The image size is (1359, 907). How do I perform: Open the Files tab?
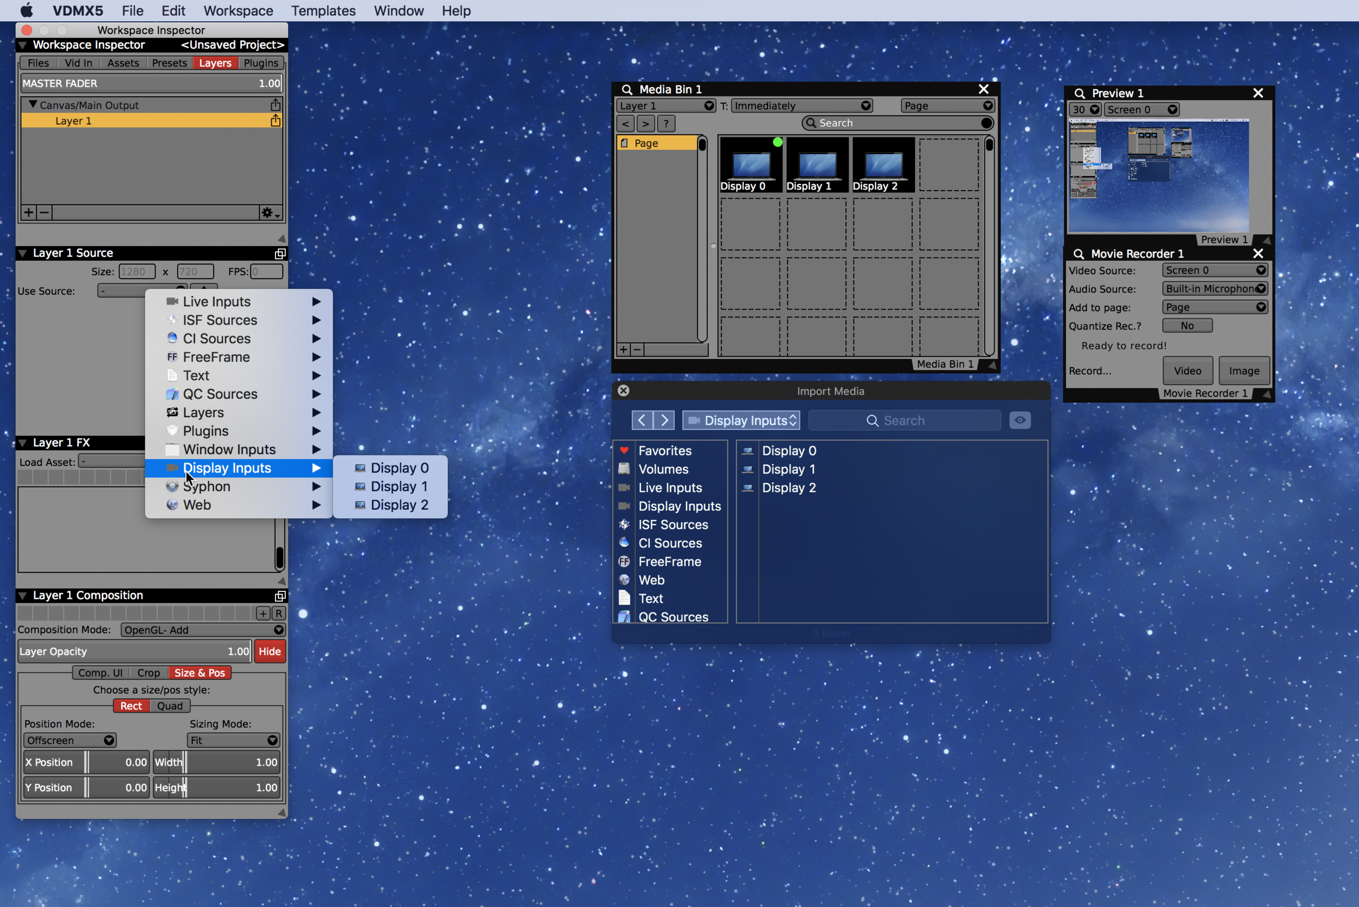pos(38,63)
